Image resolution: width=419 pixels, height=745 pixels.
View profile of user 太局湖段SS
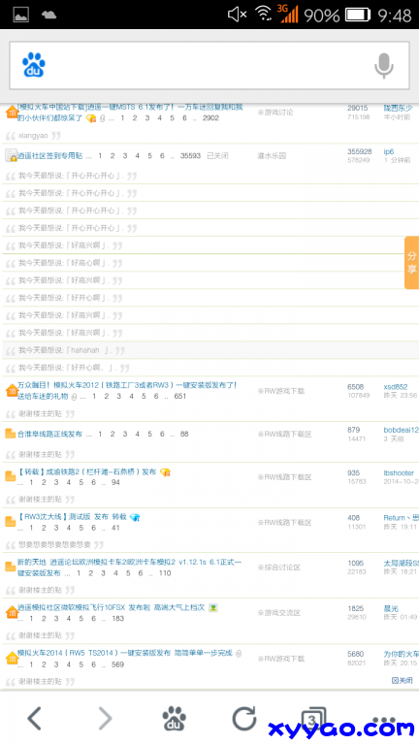[401, 564]
